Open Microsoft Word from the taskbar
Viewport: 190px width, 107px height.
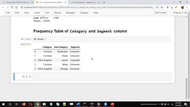[78, 104]
